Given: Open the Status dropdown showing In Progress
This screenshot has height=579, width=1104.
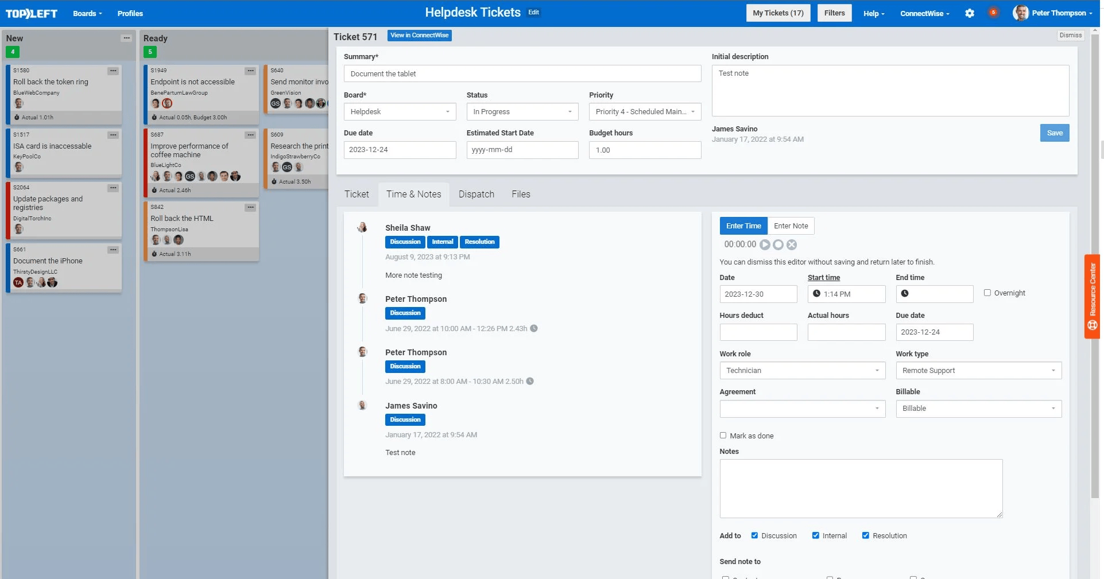Looking at the screenshot, I should [x=522, y=112].
